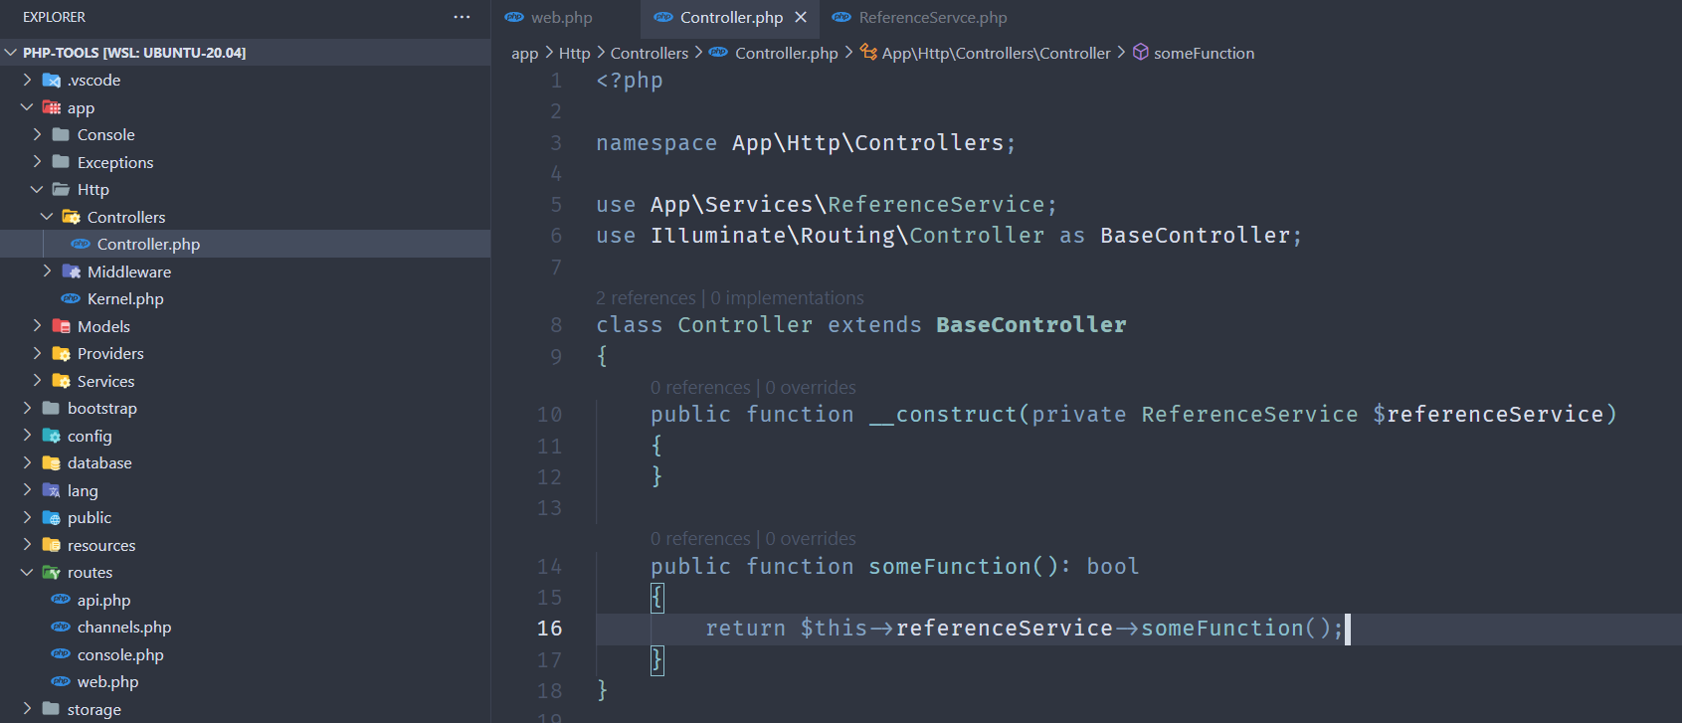
Task: Click the Models folder icon
Action: click(x=62, y=326)
